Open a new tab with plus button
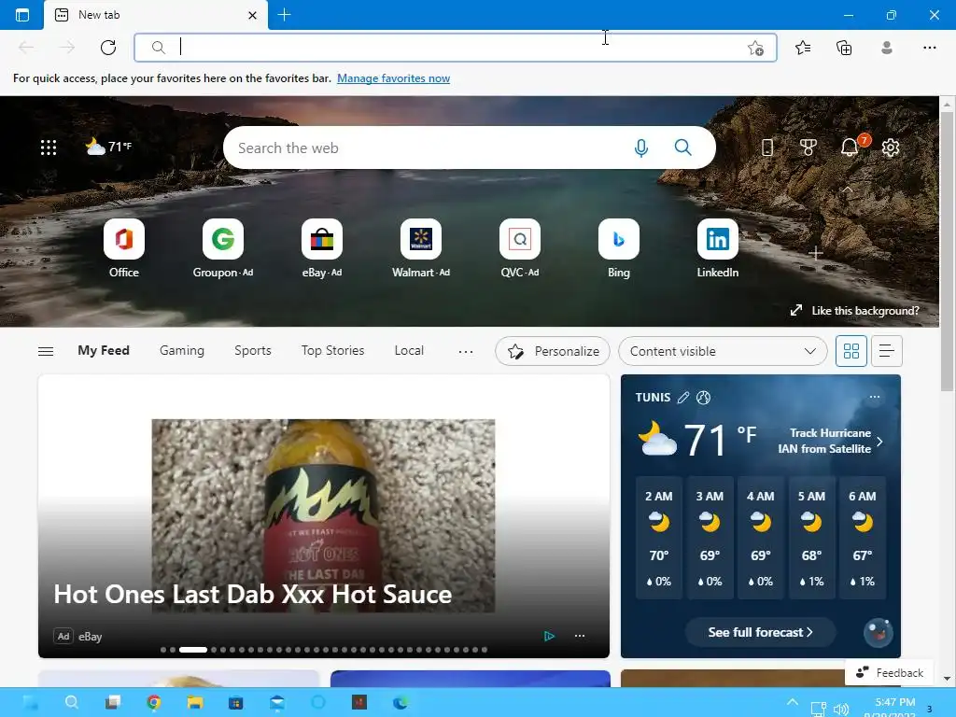 pos(284,15)
